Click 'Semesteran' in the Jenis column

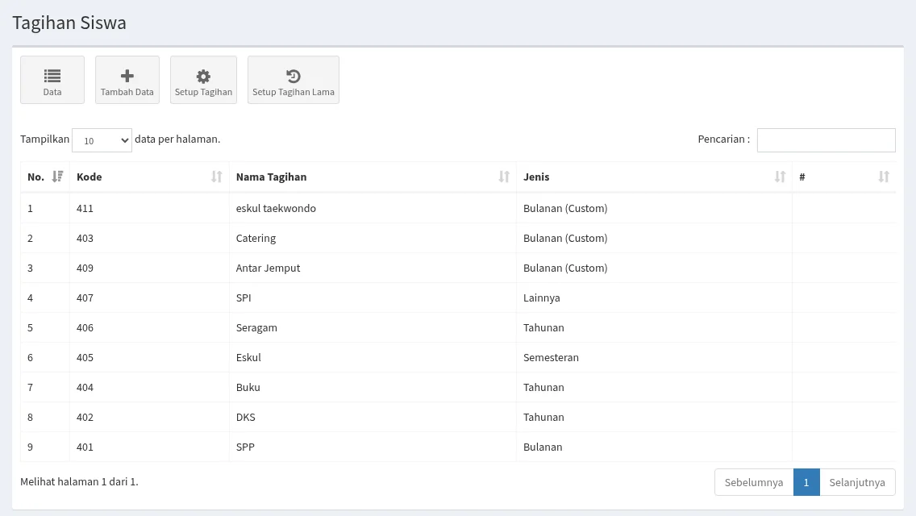[x=551, y=357]
